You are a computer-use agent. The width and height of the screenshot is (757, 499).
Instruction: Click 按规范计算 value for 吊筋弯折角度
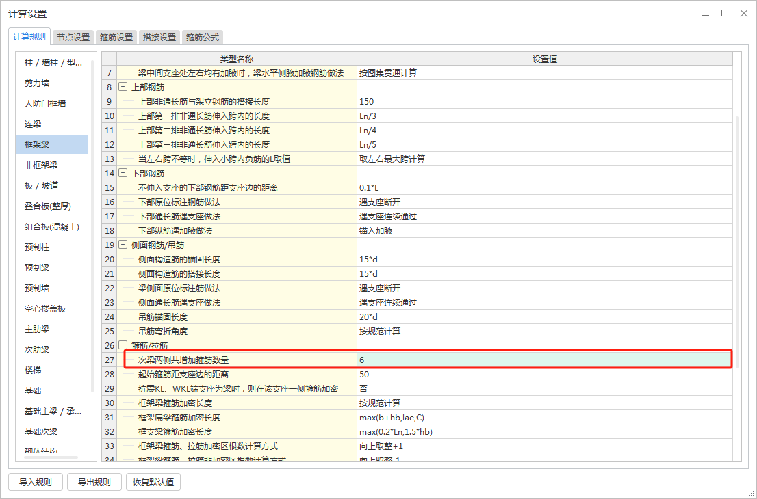pos(544,332)
